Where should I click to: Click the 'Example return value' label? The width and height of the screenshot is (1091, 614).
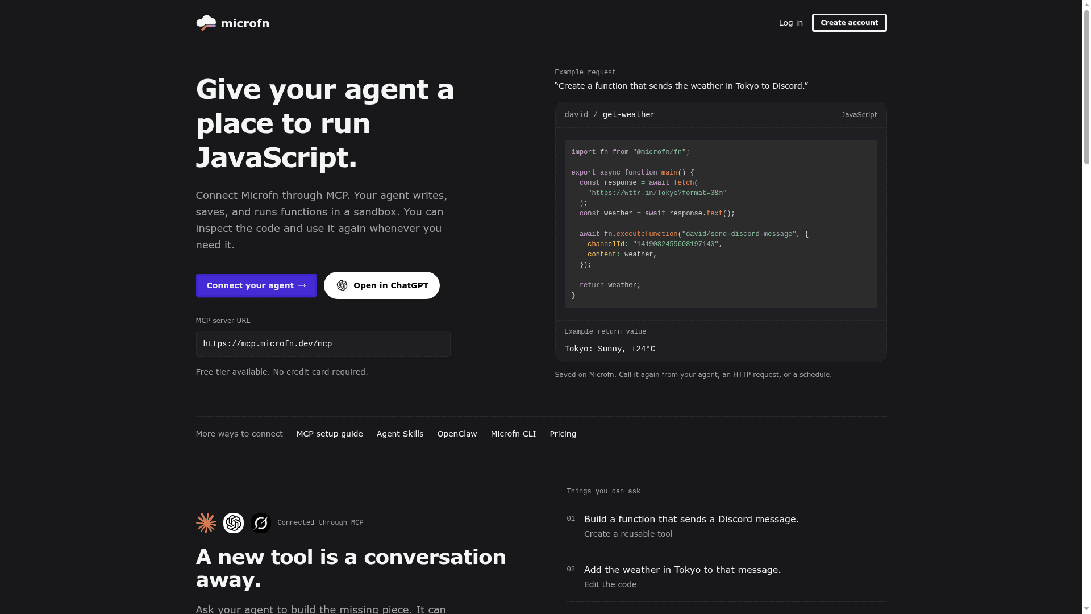[605, 332]
